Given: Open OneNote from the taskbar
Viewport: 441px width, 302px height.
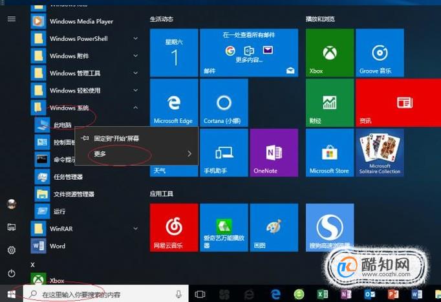Looking at the screenshot, I should click(346, 294).
